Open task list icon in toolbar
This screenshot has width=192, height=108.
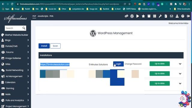[x=154, y=16]
